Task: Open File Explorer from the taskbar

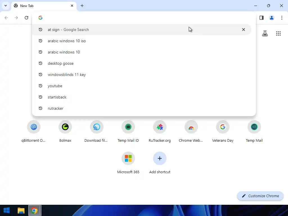Action: pyautogui.click(x=21, y=210)
